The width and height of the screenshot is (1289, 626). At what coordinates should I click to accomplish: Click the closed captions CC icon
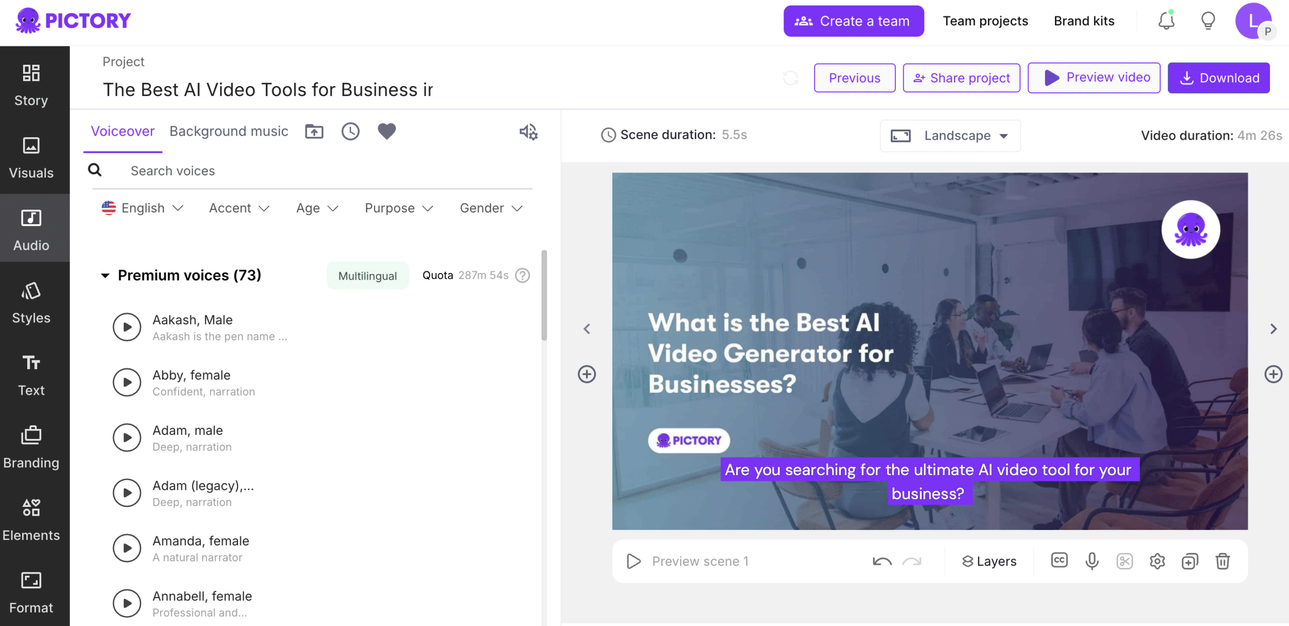pyautogui.click(x=1059, y=561)
